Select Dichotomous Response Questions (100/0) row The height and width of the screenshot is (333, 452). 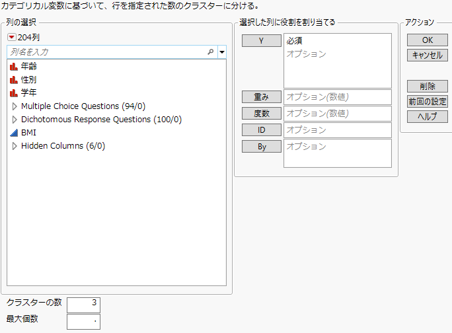101,120
